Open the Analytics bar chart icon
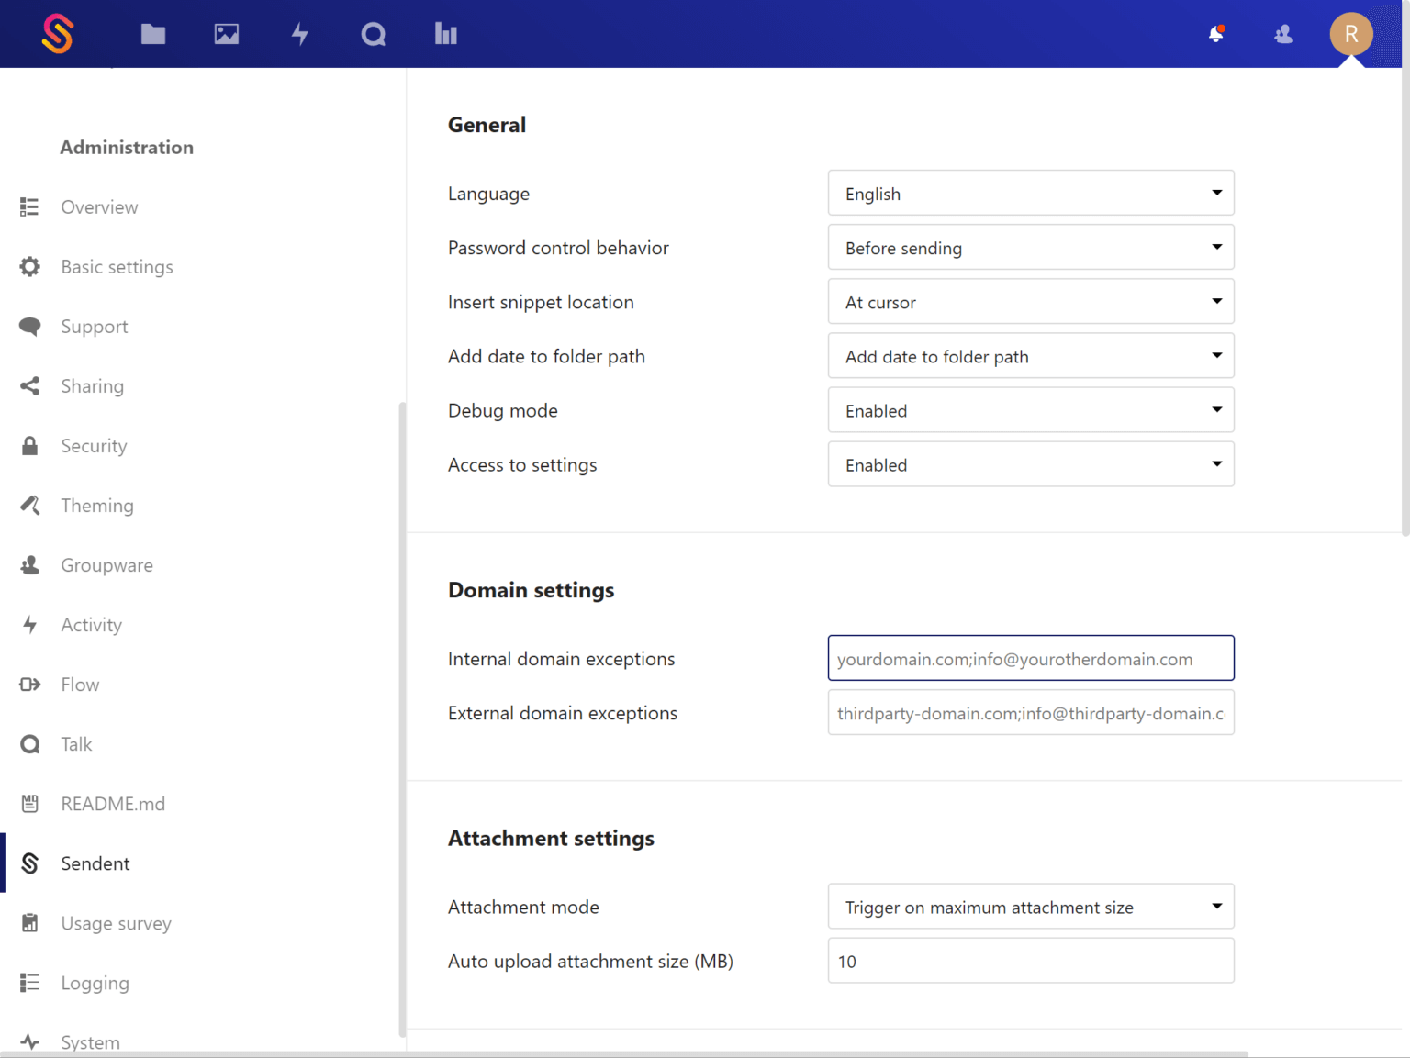Screen dimensions: 1410x1058 coord(445,34)
